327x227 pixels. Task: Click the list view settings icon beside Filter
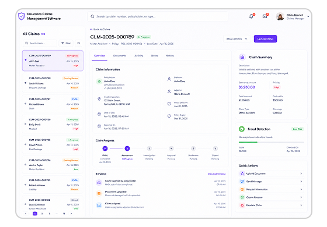tap(79, 43)
